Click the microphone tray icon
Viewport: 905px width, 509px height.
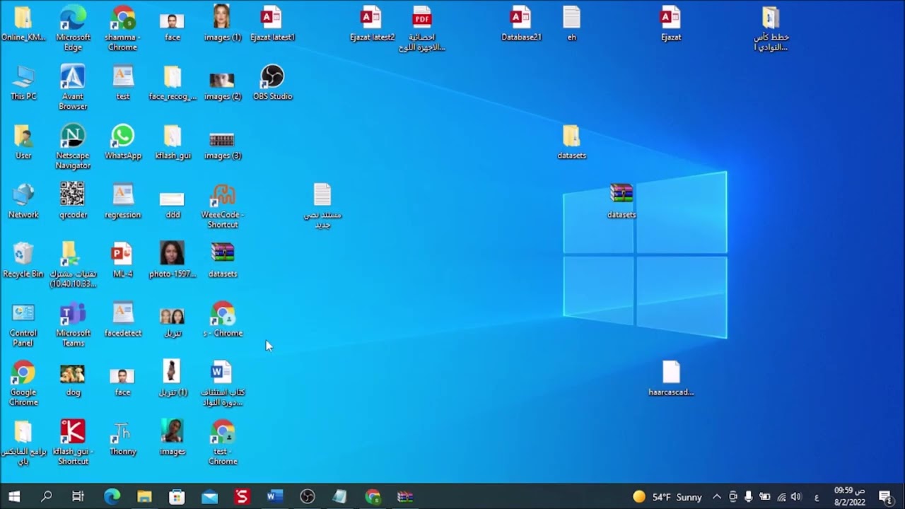[749, 497]
